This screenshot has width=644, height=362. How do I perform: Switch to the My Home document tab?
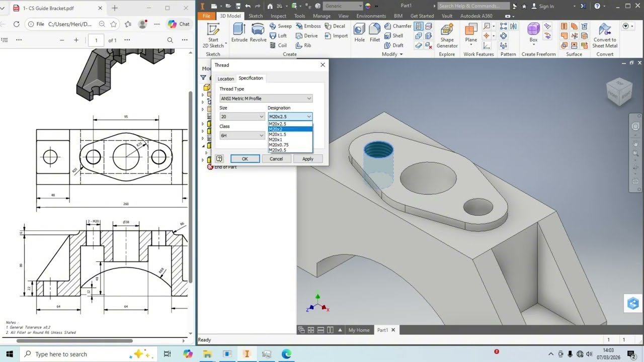point(359,330)
